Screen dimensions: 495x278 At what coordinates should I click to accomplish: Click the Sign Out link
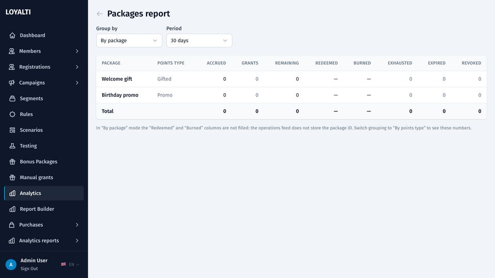coord(29,269)
